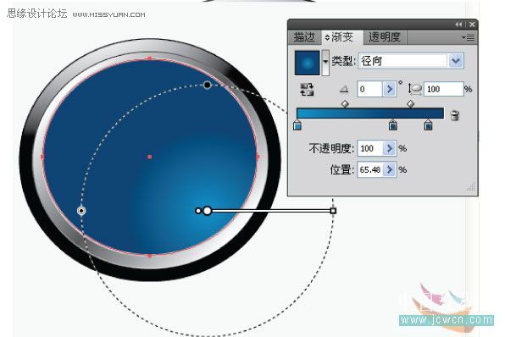The height and width of the screenshot is (337, 505).
Task: Open the Gradient panel flyout menu icon
Action: (468, 37)
